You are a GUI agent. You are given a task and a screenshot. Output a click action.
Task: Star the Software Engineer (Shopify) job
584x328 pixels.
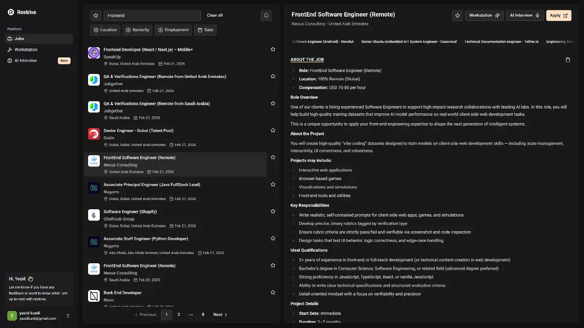273,212
